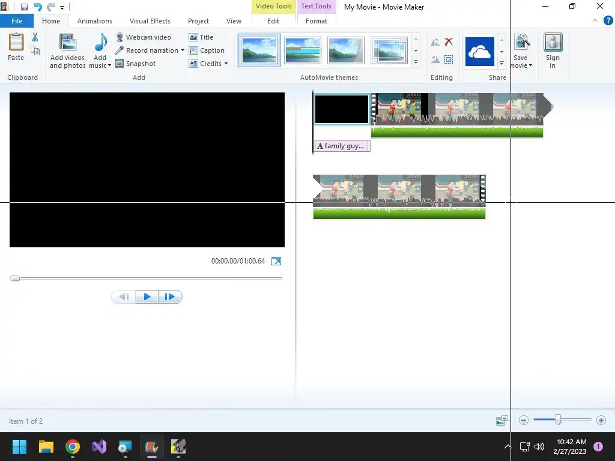615x461 pixels.
Task: Expand the Credits dropdown arrow
Action: pyautogui.click(x=226, y=64)
